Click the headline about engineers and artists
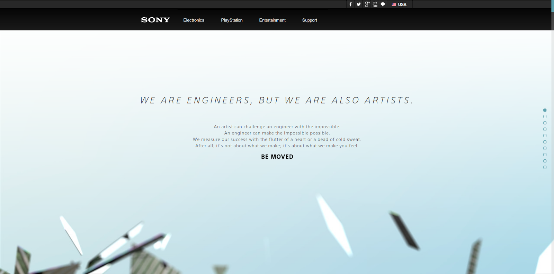 tap(277, 100)
